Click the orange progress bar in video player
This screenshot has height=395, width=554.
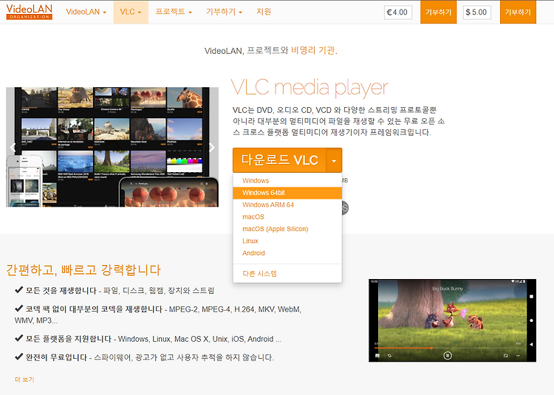[403, 348]
